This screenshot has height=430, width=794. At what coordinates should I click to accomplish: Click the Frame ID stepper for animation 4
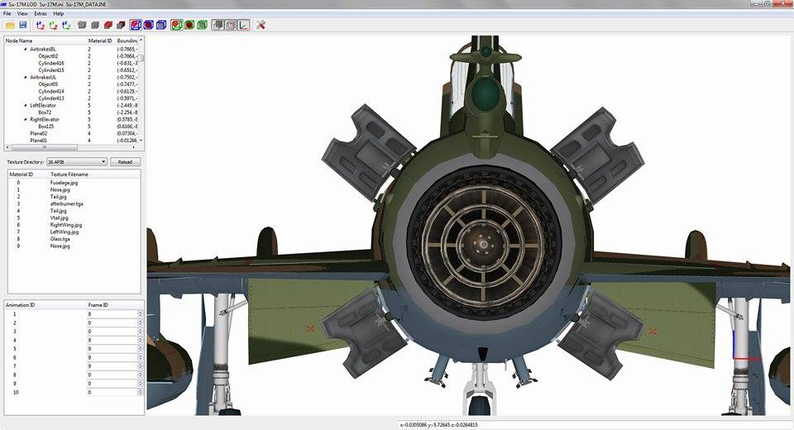point(141,341)
